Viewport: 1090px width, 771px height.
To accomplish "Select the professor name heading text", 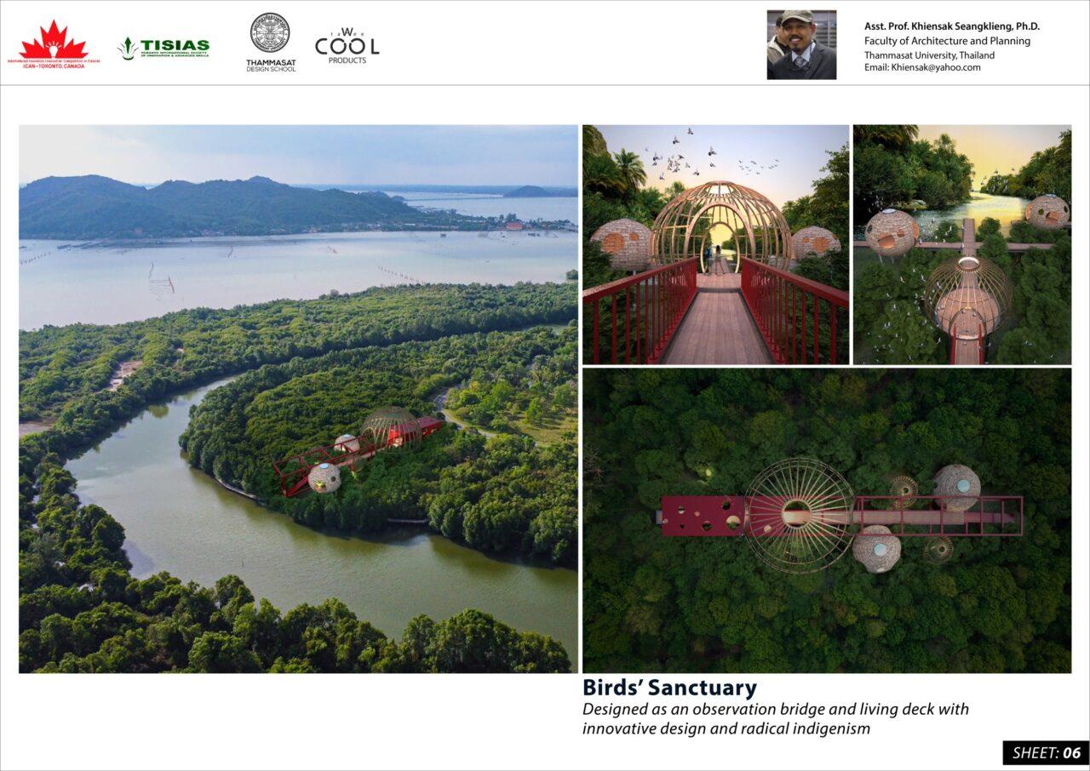I will [952, 26].
